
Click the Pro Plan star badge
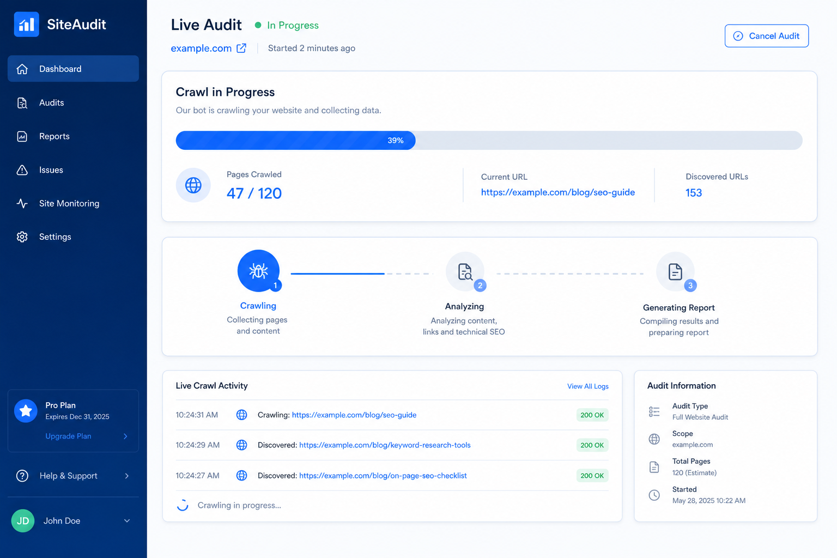pos(26,411)
